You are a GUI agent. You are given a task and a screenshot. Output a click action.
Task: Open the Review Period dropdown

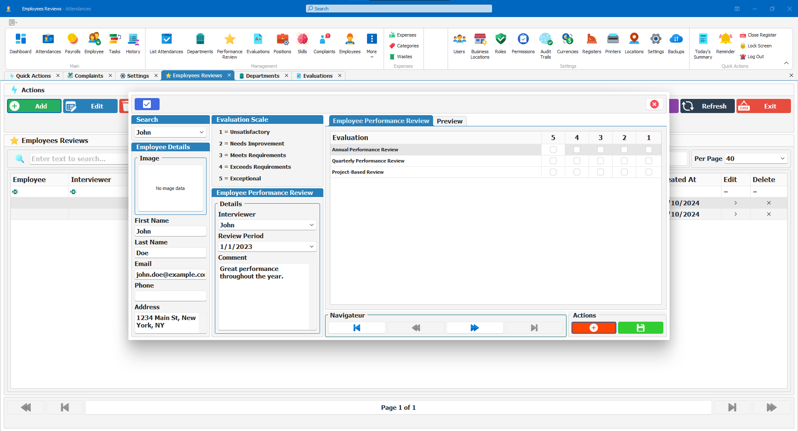point(311,246)
